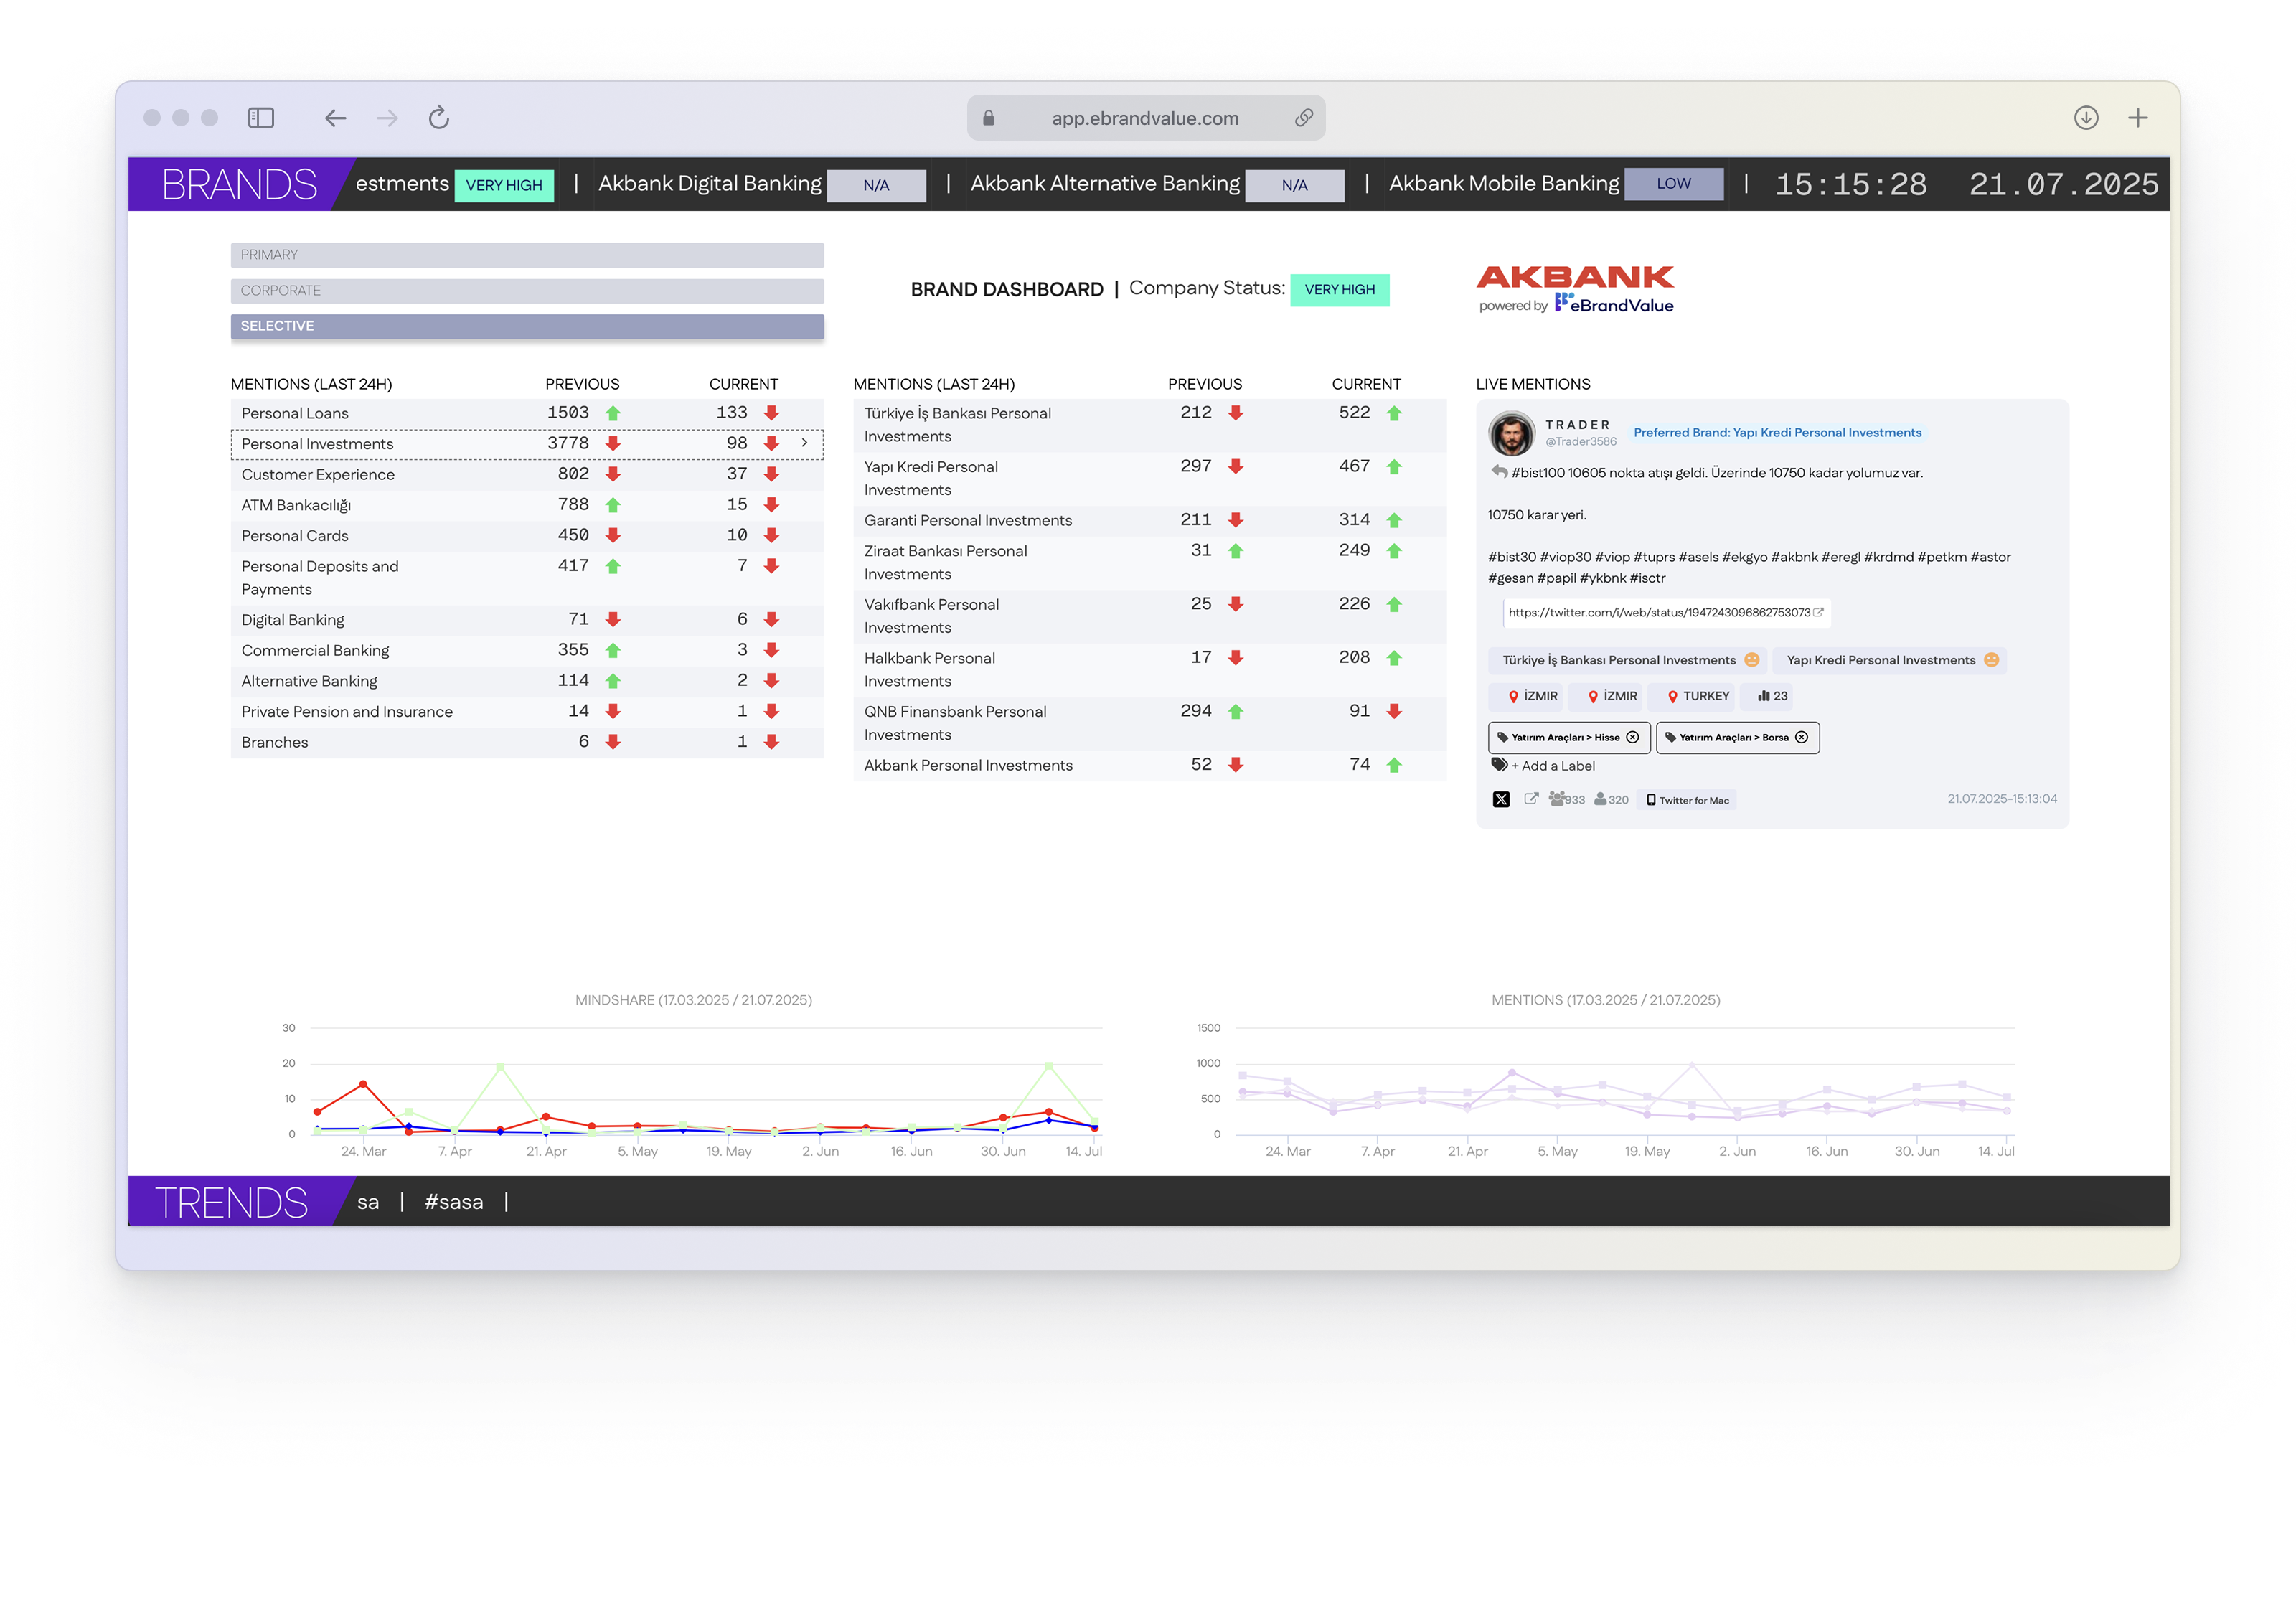
Task: Click Trader user profile avatar
Action: click(x=1511, y=434)
